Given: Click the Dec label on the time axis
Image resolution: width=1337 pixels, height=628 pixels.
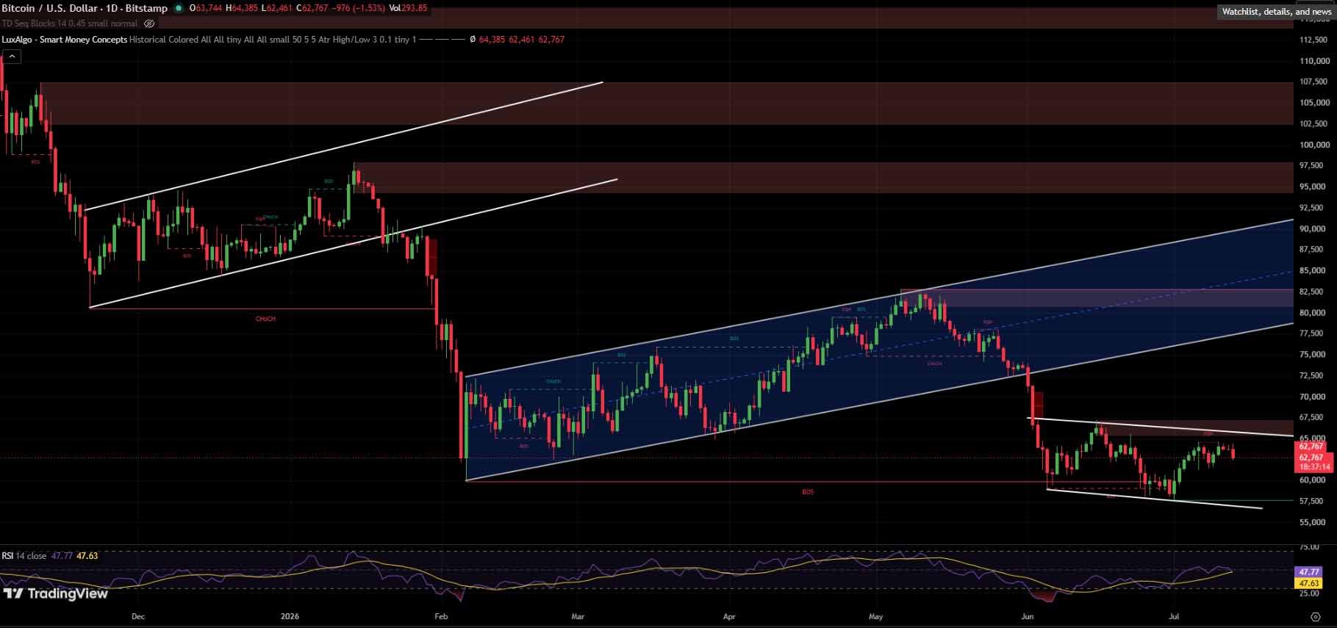Looking at the screenshot, I should pos(138,617).
